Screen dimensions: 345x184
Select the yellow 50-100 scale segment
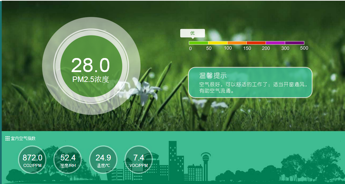pos(218,43)
